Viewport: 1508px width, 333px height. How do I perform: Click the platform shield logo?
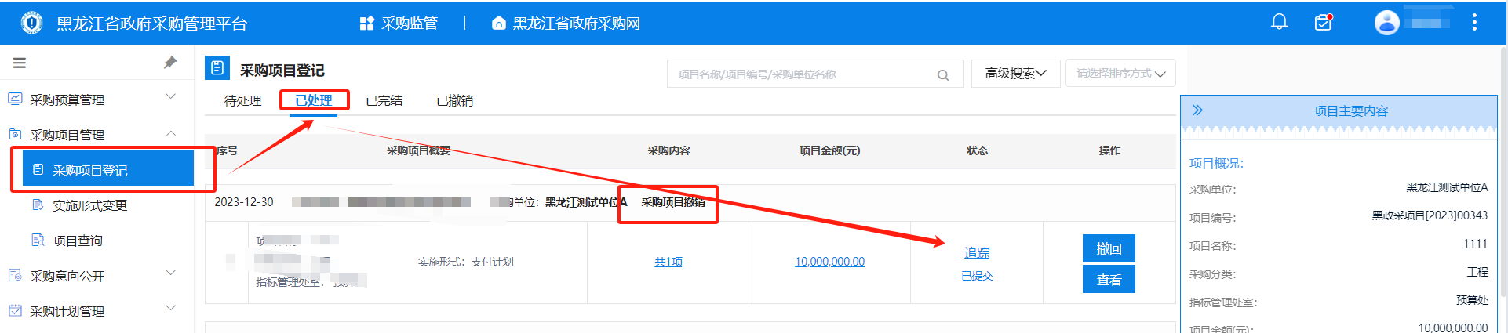tap(31, 23)
